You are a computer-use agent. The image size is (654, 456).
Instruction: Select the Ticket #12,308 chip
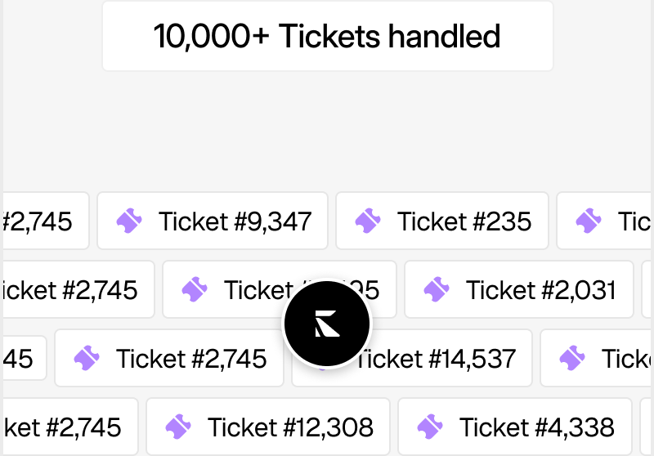click(268, 427)
